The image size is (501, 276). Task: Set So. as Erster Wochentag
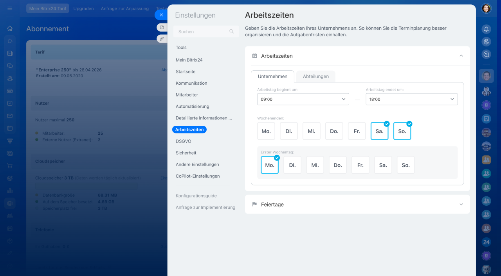click(406, 165)
